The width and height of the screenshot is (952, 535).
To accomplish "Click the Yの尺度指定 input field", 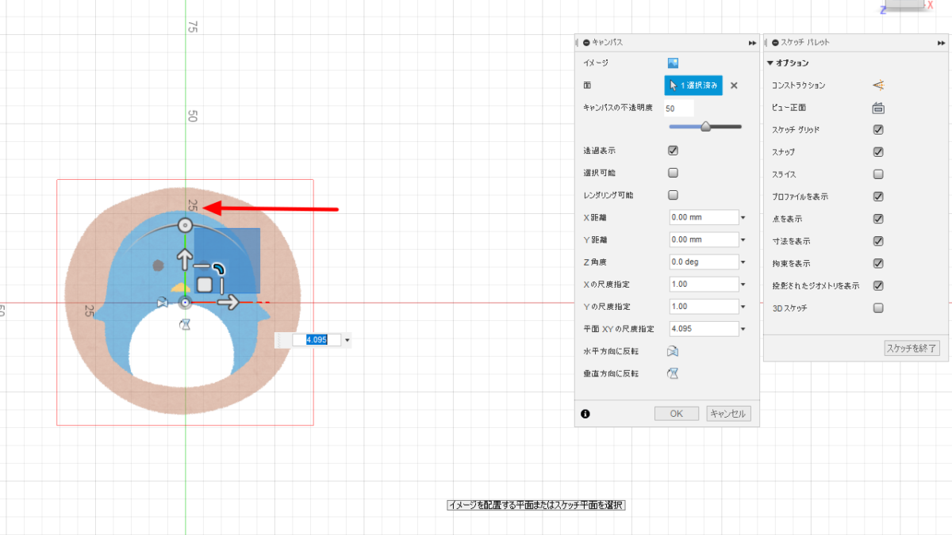I will [704, 306].
